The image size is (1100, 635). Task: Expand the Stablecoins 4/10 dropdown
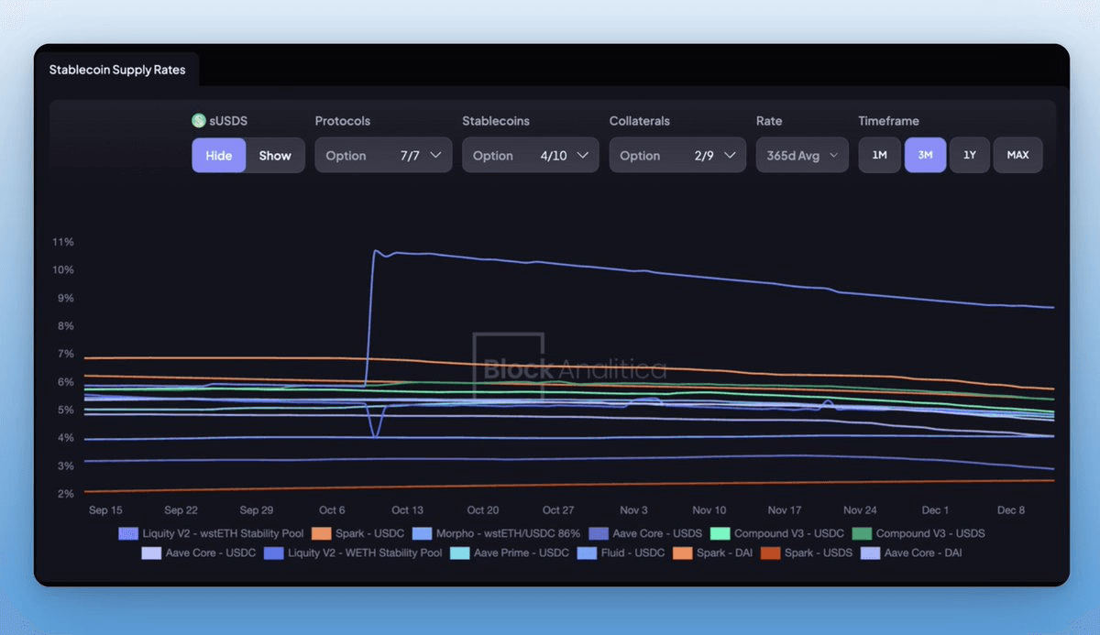530,155
